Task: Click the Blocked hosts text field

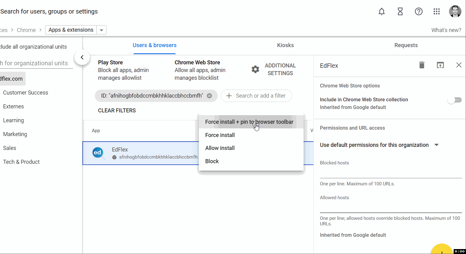Action: coord(391,173)
